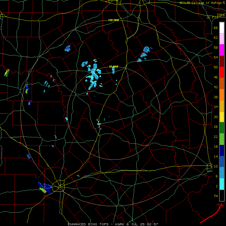The height and width of the screenshot is (226, 226).
Task: Click the "18" legend value
Action: pyautogui.click(x=216, y=147)
